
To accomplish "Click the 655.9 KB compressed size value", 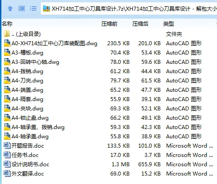I will click(149, 164).
